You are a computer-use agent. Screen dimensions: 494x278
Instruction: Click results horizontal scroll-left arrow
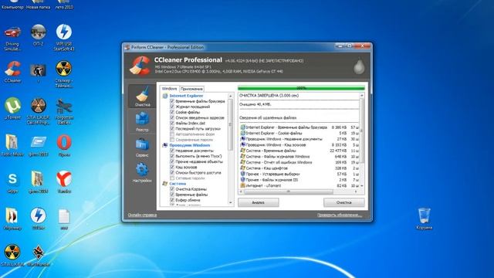[242, 192]
